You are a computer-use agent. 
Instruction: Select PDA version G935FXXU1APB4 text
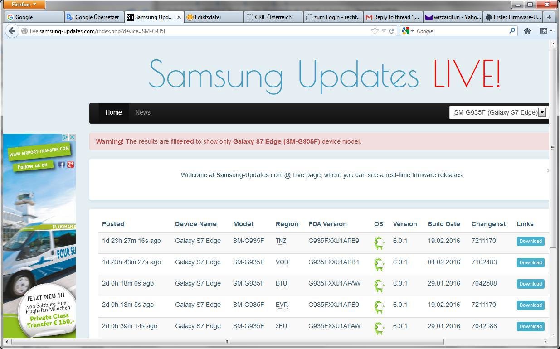tap(334, 262)
